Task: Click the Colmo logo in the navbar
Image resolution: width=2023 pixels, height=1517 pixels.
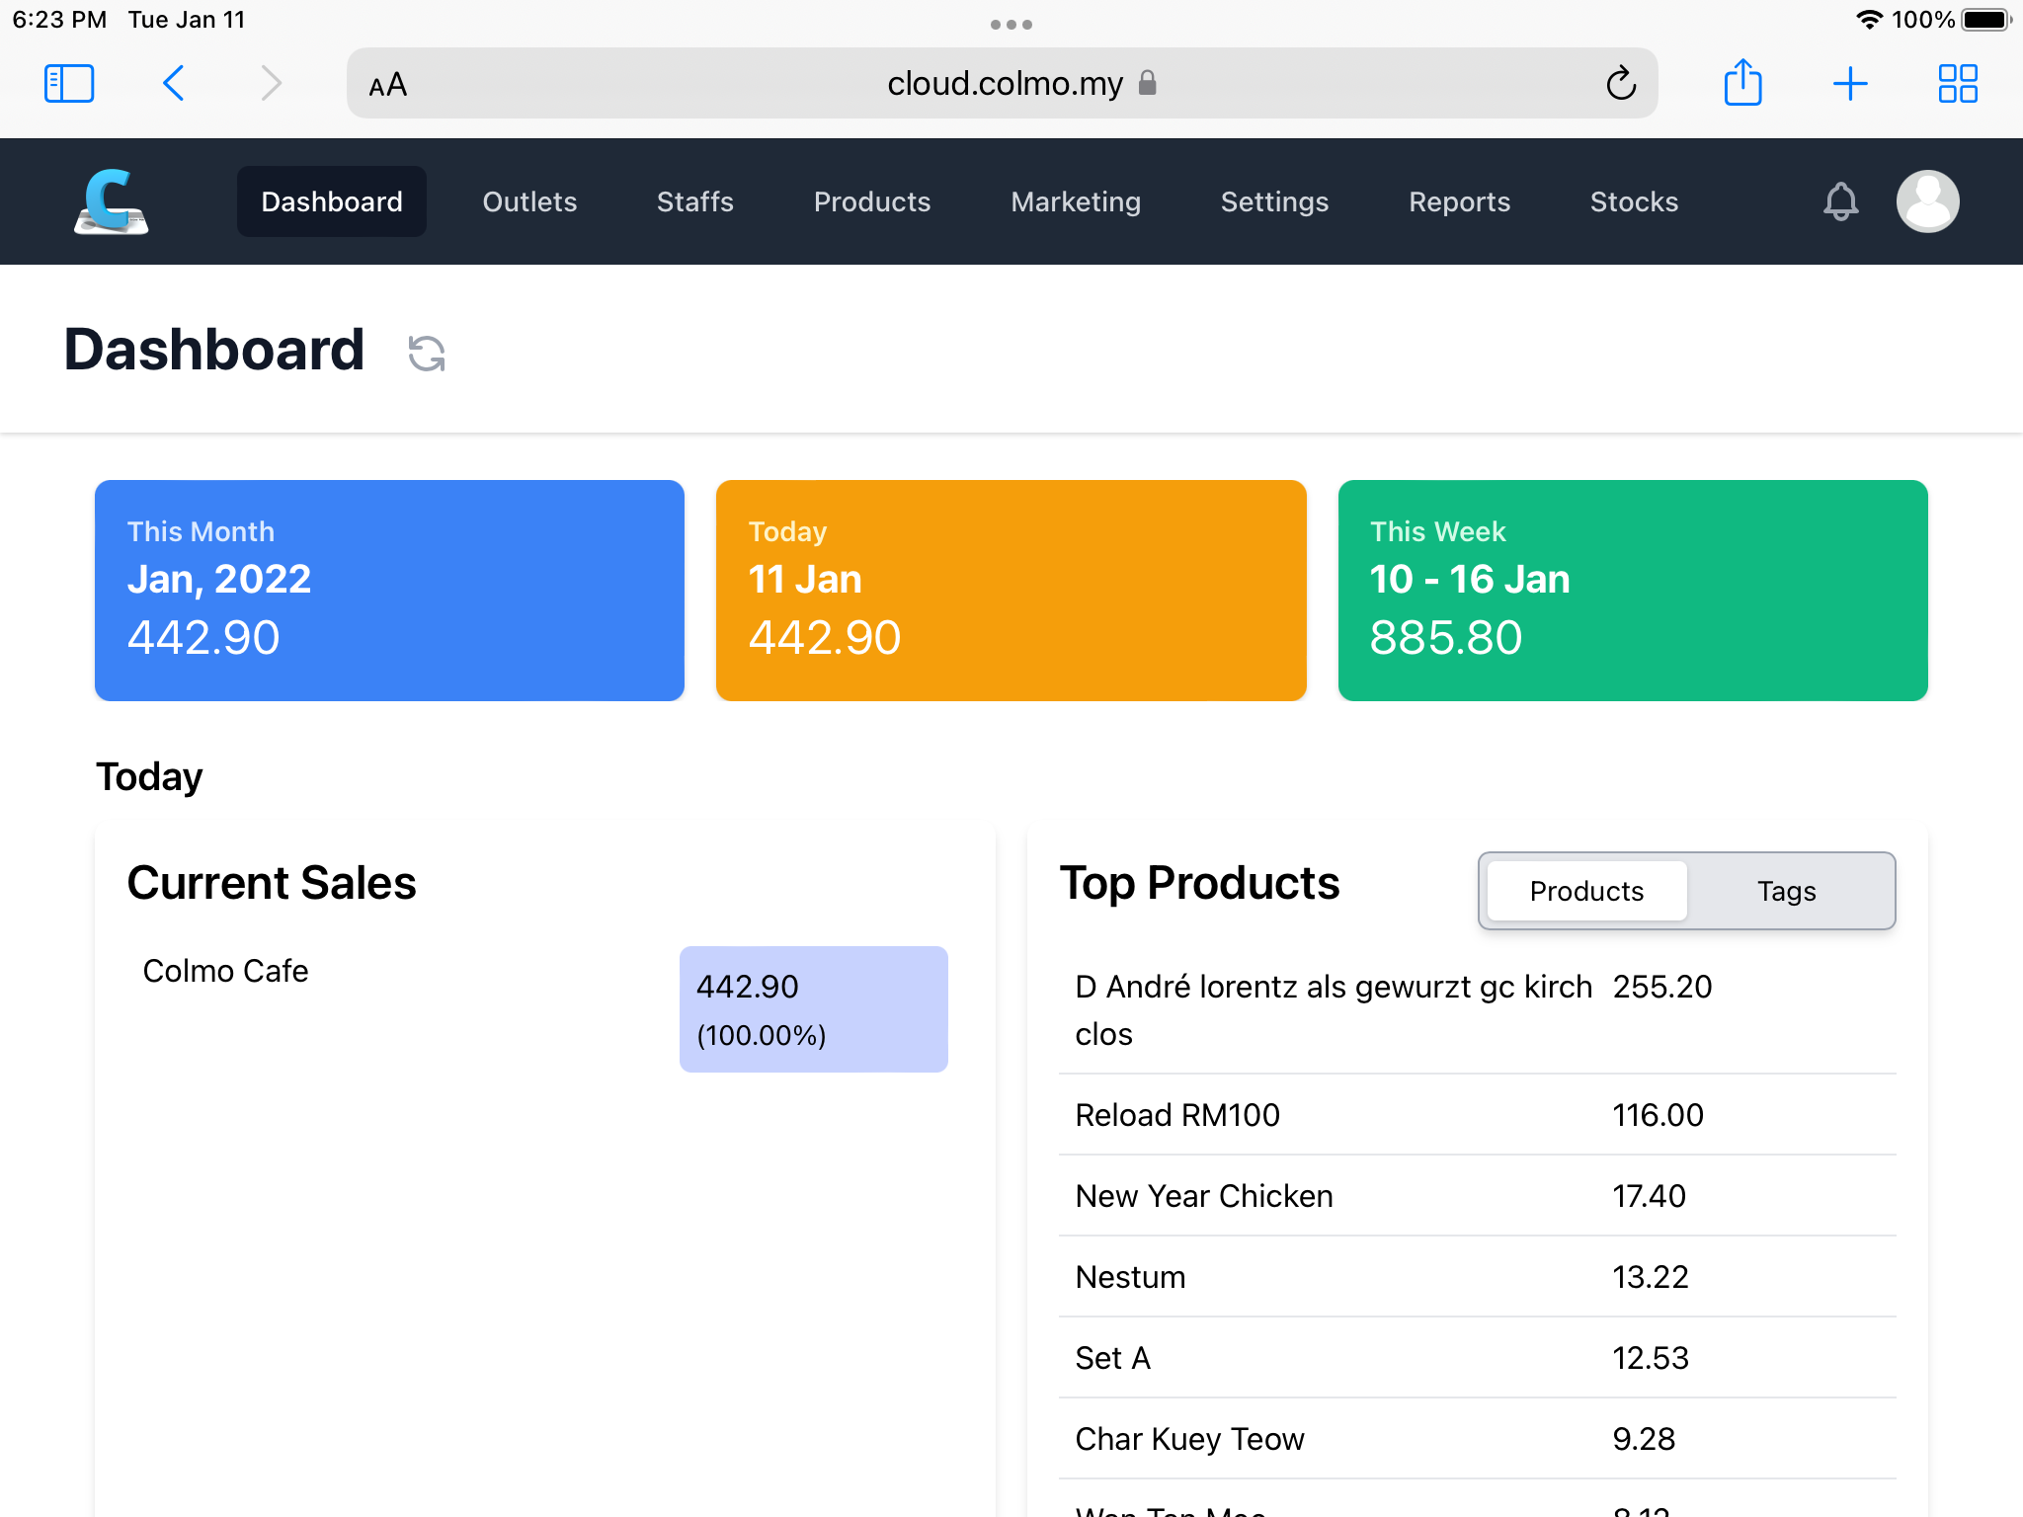Action: click(x=111, y=200)
